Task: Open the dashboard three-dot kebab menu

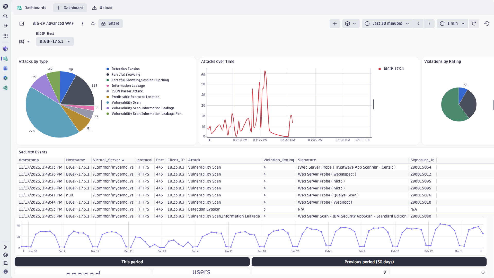Action: [83, 23]
